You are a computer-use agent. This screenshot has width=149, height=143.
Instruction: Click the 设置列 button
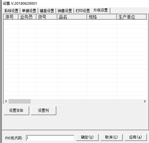point(44,111)
